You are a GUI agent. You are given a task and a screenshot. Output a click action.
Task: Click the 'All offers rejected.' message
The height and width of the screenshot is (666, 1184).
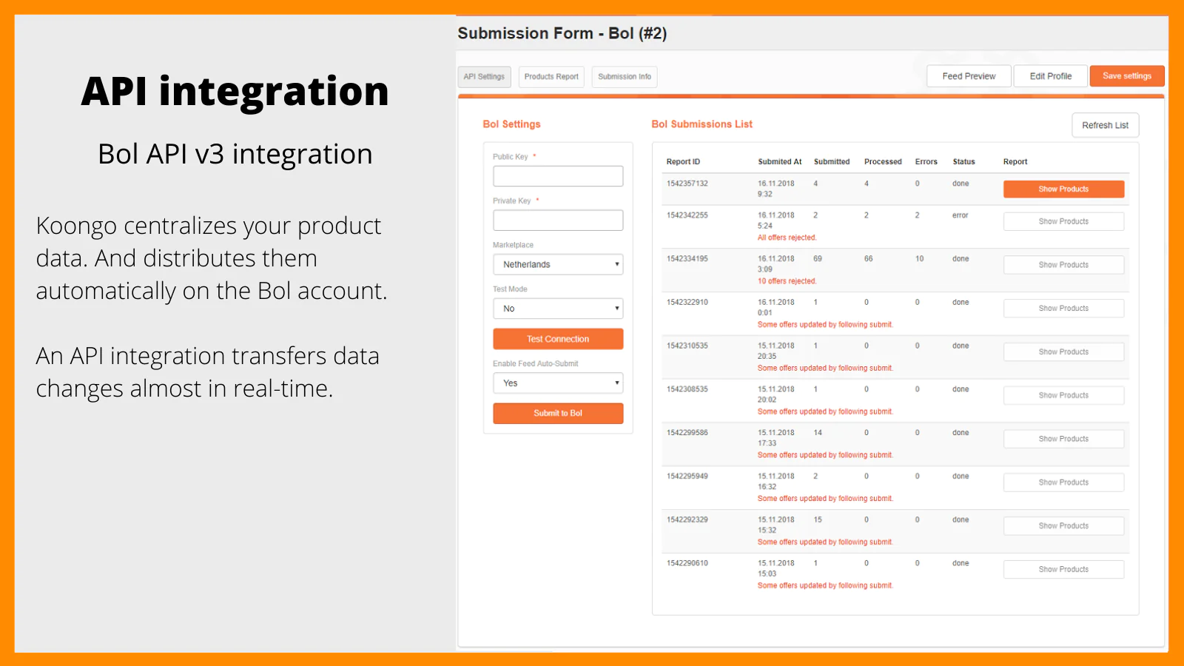coord(787,238)
